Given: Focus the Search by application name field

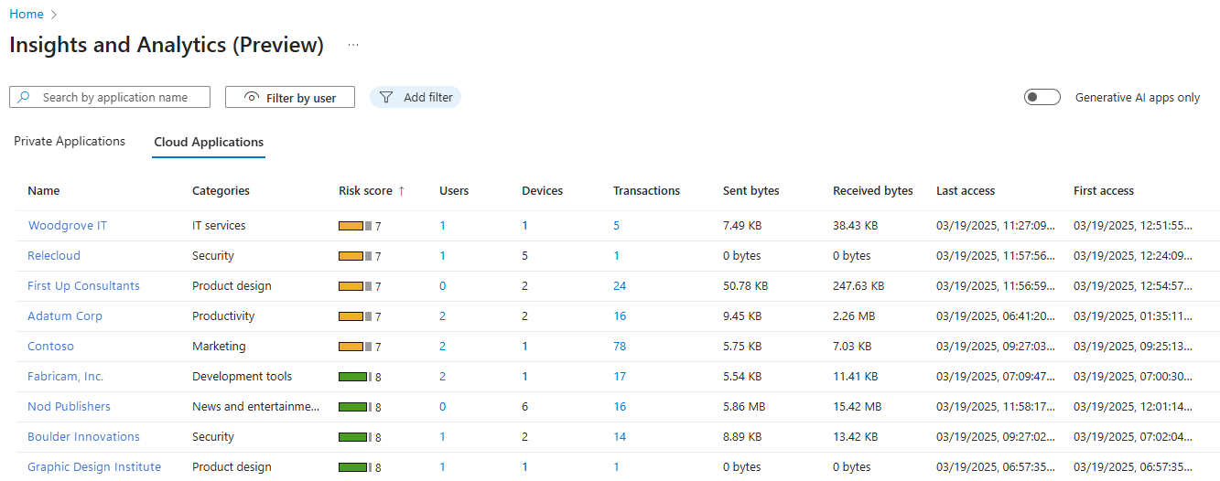Looking at the screenshot, I should (110, 97).
